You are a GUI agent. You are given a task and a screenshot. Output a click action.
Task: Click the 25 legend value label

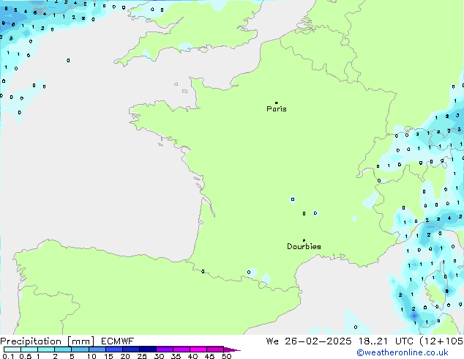click(142, 356)
